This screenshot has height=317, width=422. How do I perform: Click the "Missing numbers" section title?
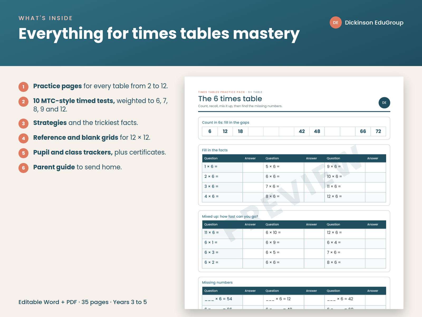point(217,282)
